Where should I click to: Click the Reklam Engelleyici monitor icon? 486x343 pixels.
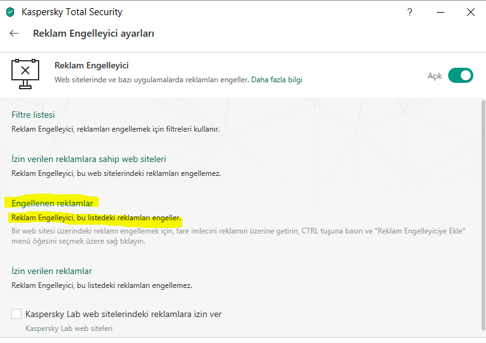point(25,73)
